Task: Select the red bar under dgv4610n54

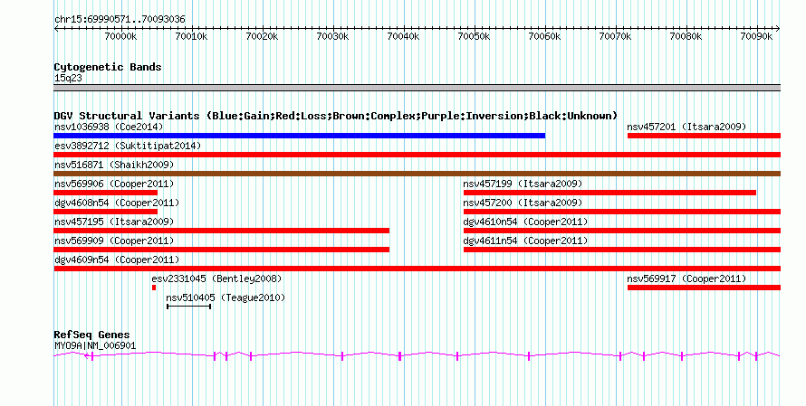Action: (622, 231)
